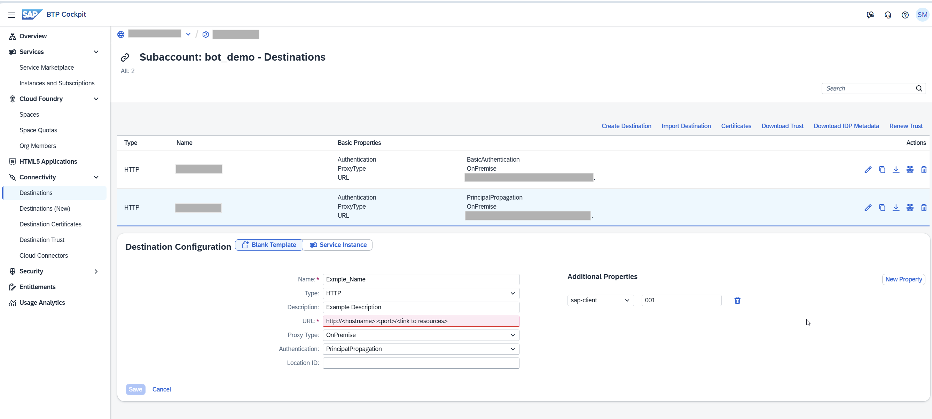Export the PrincipalPropagation destination

coord(896,208)
